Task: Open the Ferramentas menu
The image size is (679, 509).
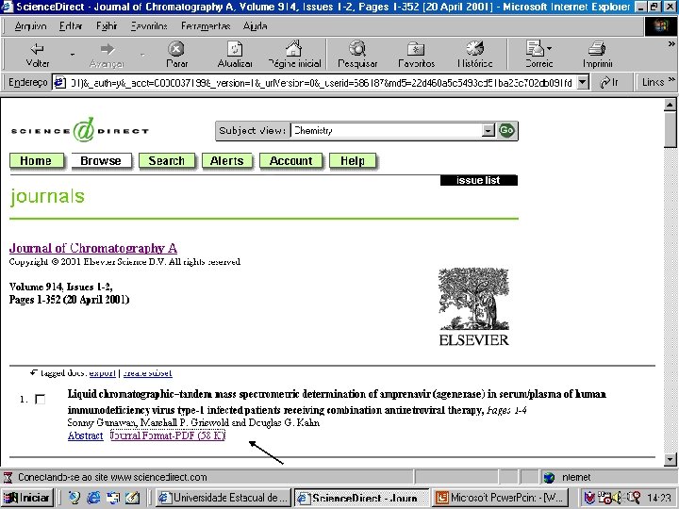Action: click(206, 26)
